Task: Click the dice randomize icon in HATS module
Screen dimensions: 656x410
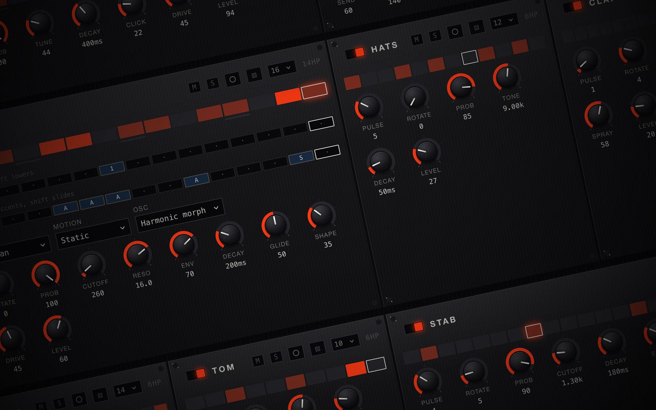Action: pyautogui.click(x=476, y=27)
